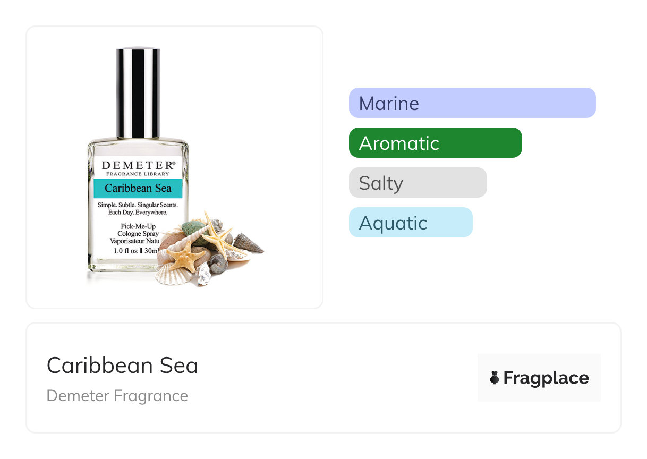The width and height of the screenshot is (647, 459).
Task: Open the Fragplace wordmark link
Action: [x=546, y=378]
